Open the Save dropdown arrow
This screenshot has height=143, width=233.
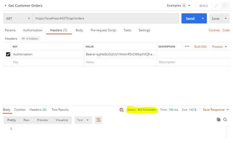point(226,19)
